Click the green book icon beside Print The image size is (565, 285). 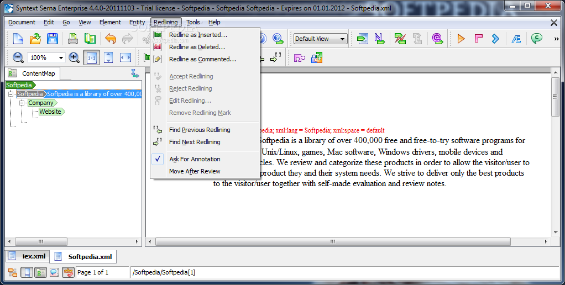point(90,39)
